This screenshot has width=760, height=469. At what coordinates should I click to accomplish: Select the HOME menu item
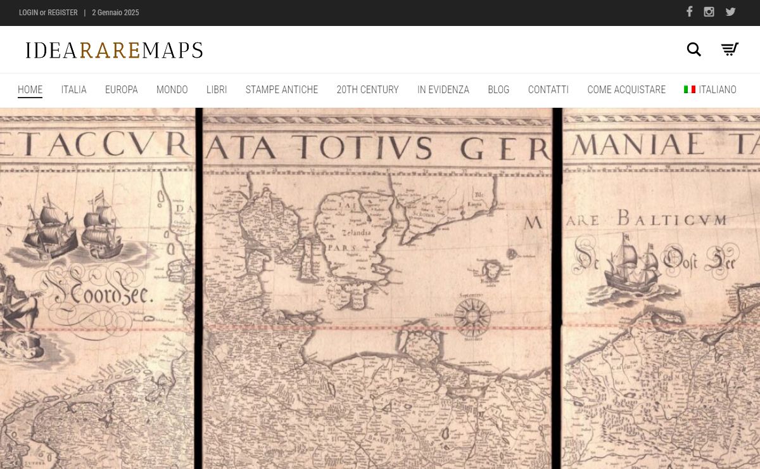click(30, 90)
